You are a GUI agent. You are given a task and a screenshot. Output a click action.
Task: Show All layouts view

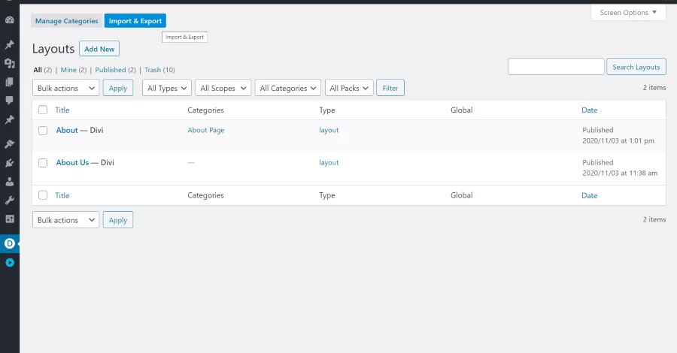click(x=38, y=70)
